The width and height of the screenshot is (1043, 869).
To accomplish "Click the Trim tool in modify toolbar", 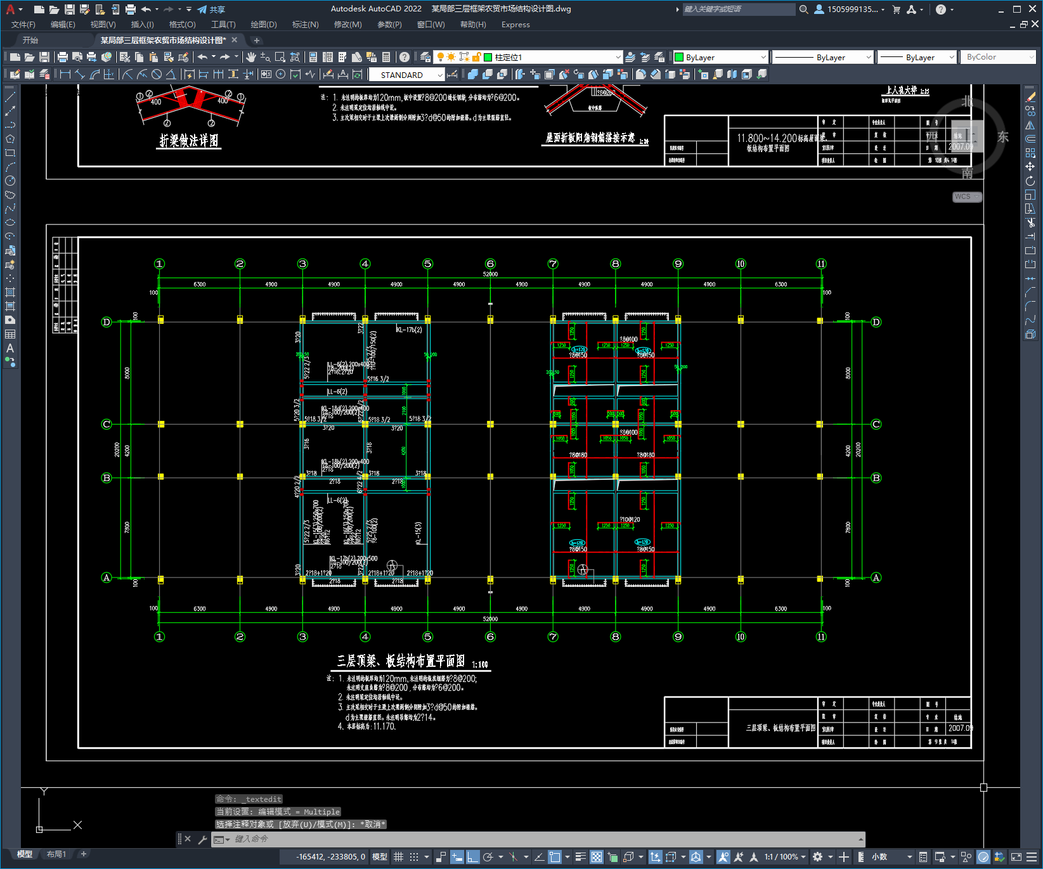I will (1030, 222).
